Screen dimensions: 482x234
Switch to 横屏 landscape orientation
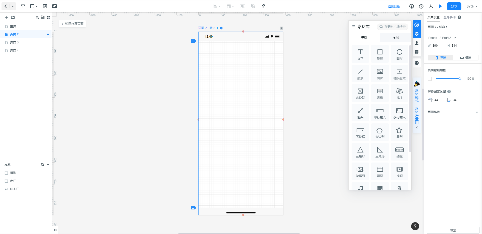465,58
